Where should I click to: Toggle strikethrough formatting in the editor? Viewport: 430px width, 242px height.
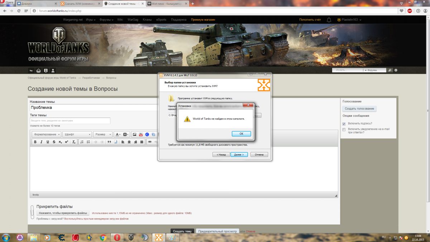pos(54,142)
